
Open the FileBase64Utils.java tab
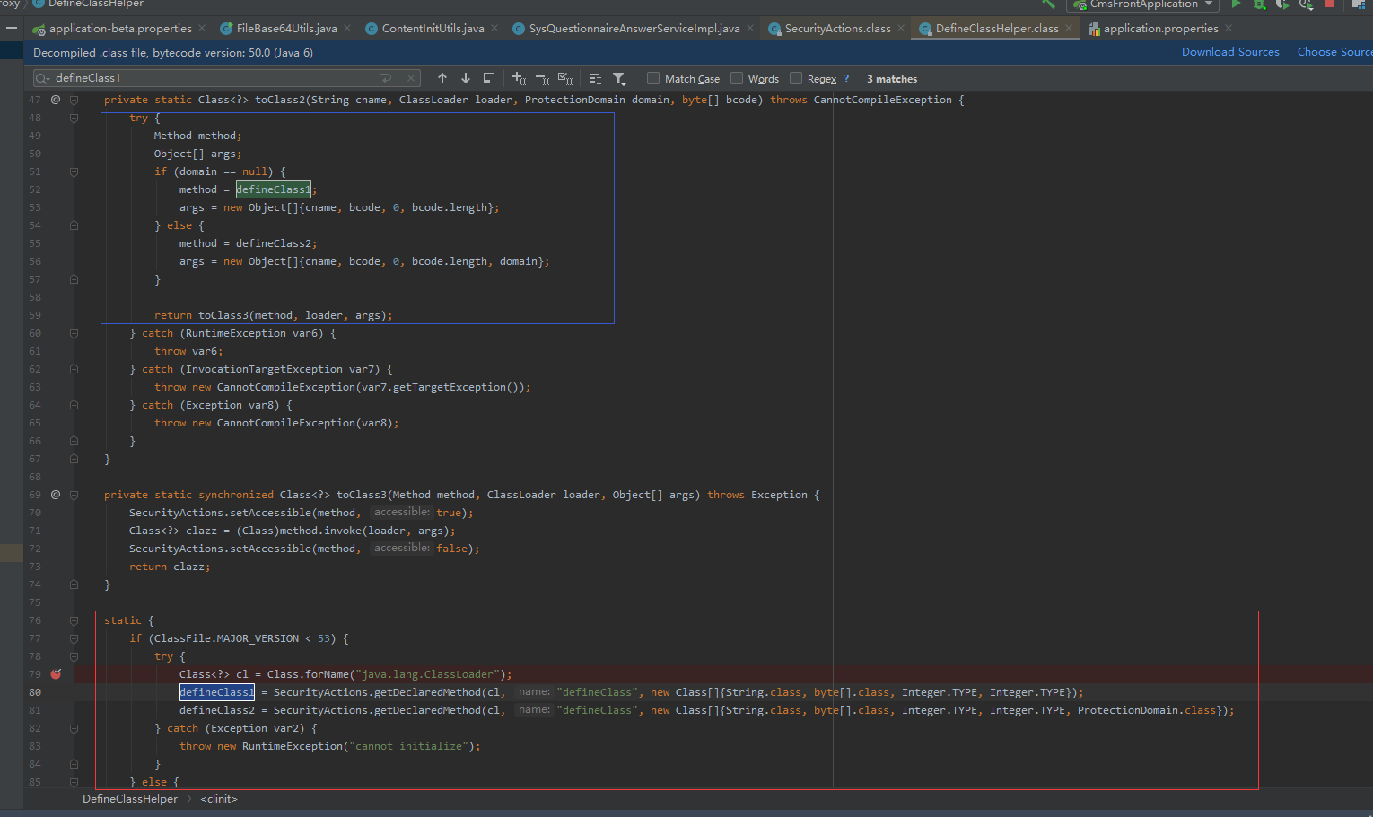coord(285,29)
